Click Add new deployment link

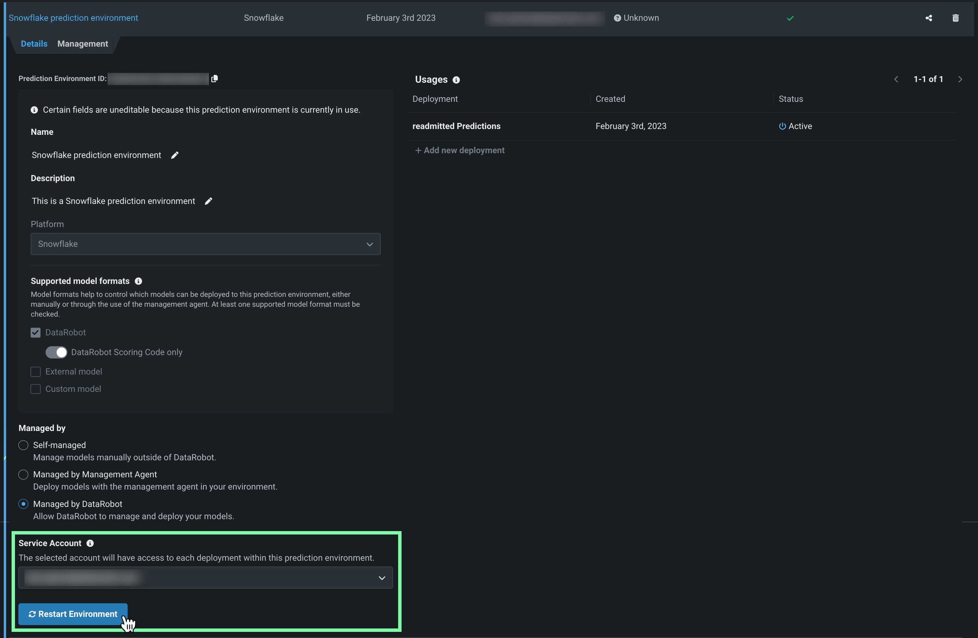coord(459,150)
